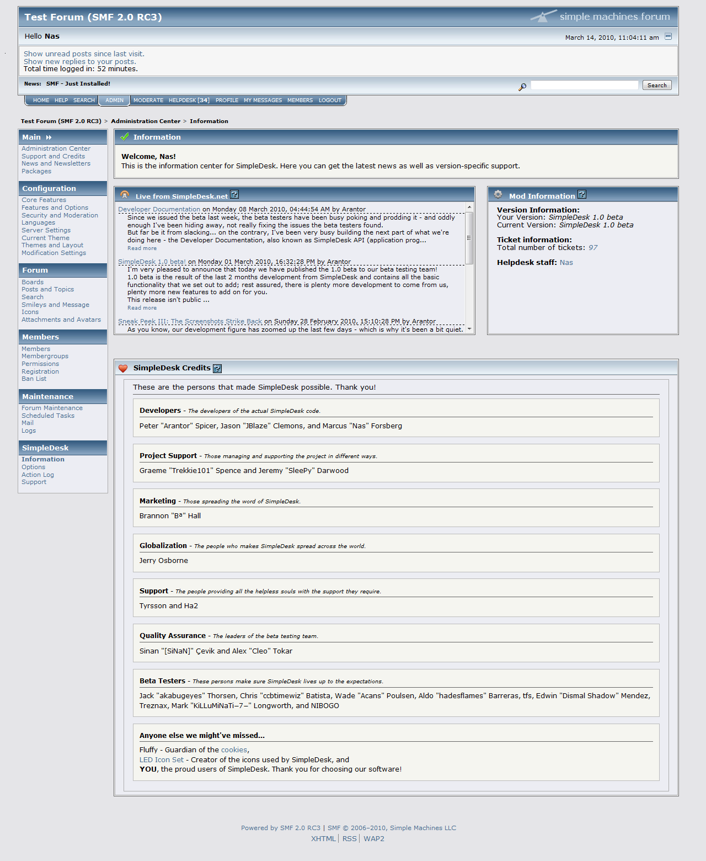Open the cookies link in credits
Viewport: 706px width, 861px height.
[x=234, y=750]
